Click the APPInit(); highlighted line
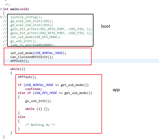159x140 pixels. 19,61
